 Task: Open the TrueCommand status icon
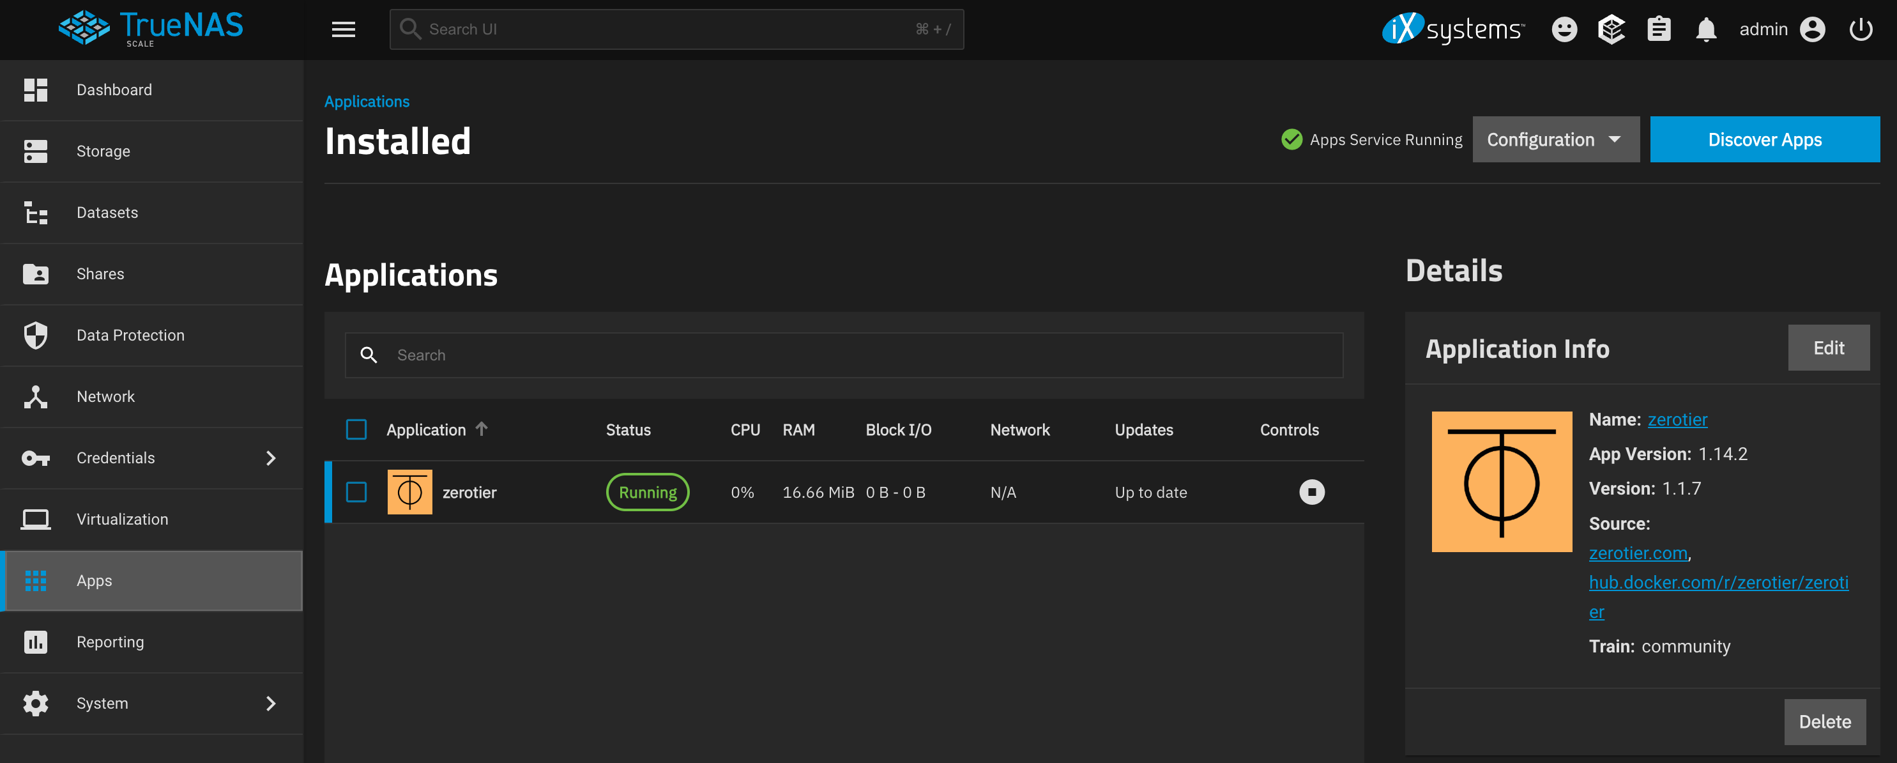(x=1611, y=29)
